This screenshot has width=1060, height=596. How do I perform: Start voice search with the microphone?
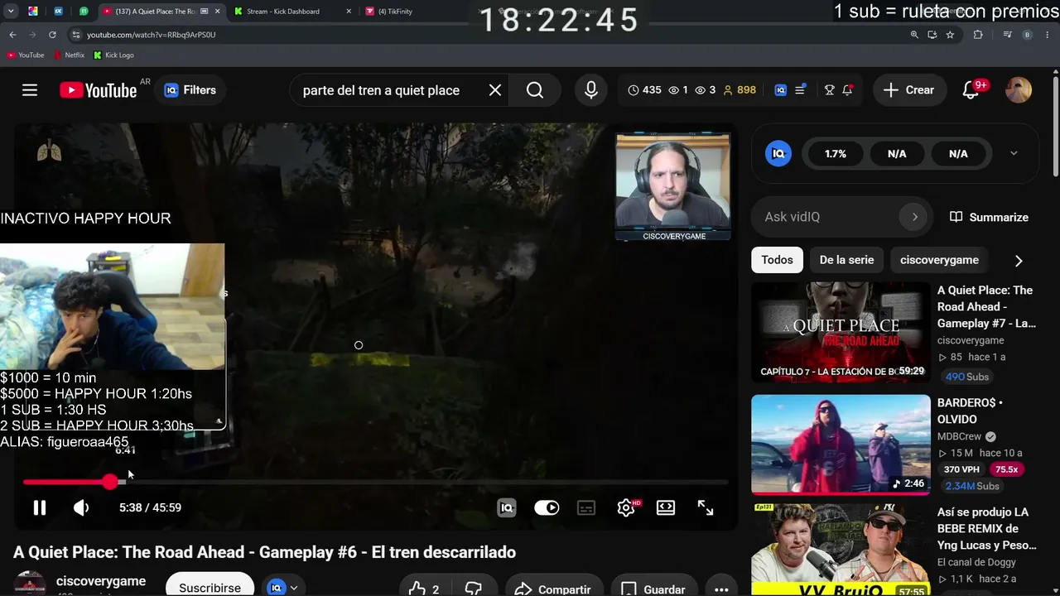(591, 90)
